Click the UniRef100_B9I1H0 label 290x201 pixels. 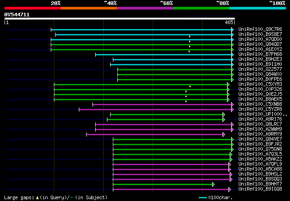pos(260,64)
